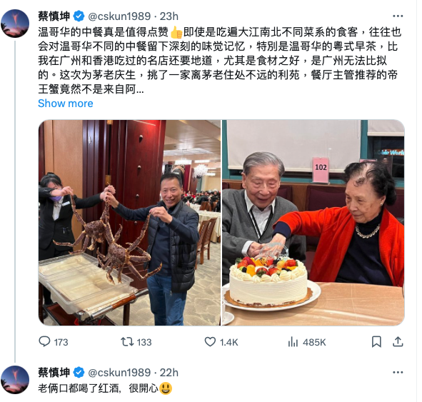View the birthday cake photo
This screenshot has height=402, width=422.
313,223
